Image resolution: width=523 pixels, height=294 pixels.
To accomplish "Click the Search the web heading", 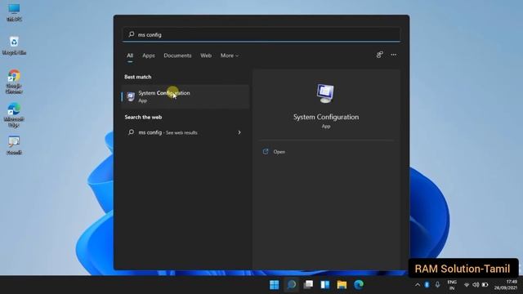I will [143, 117].
